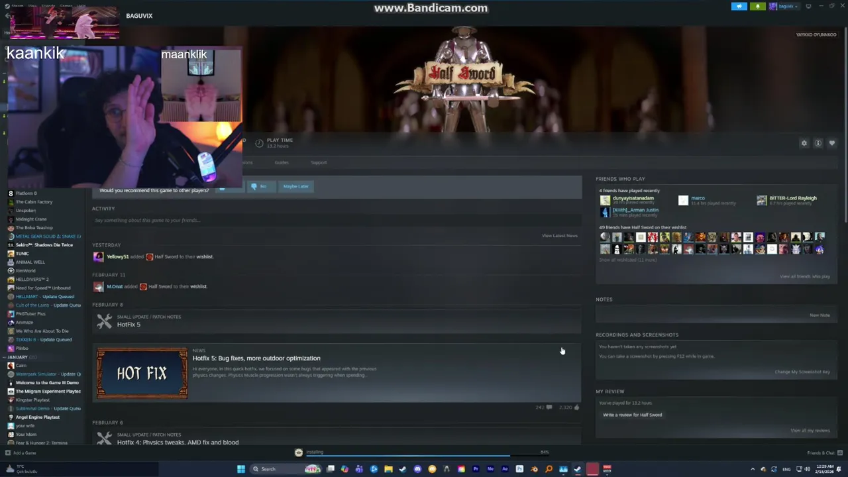Select PNGTuber Plus in library
Image resolution: width=848 pixels, height=477 pixels.
coord(30,314)
